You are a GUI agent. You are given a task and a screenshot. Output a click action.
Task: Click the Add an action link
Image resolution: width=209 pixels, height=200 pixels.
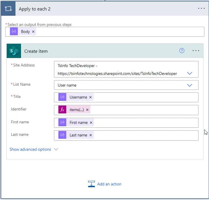109,184
